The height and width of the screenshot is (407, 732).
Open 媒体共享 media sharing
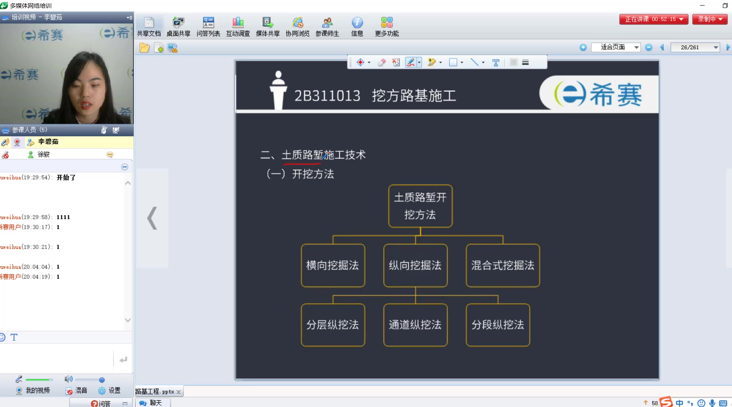[268, 25]
